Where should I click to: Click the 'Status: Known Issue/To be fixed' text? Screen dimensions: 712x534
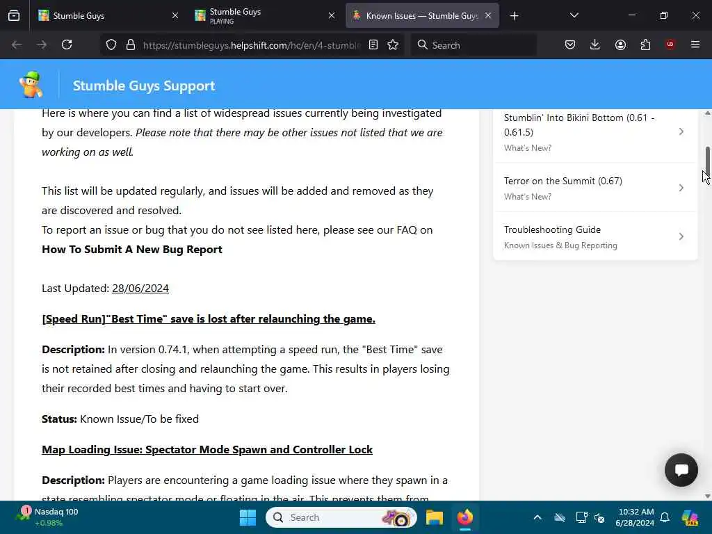click(x=120, y=419)
